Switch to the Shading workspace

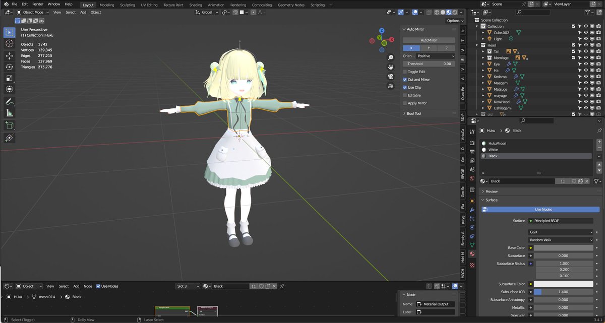196,5
